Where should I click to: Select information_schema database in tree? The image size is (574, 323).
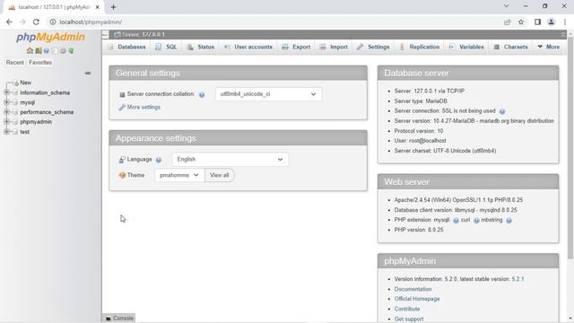click(45, 92)
